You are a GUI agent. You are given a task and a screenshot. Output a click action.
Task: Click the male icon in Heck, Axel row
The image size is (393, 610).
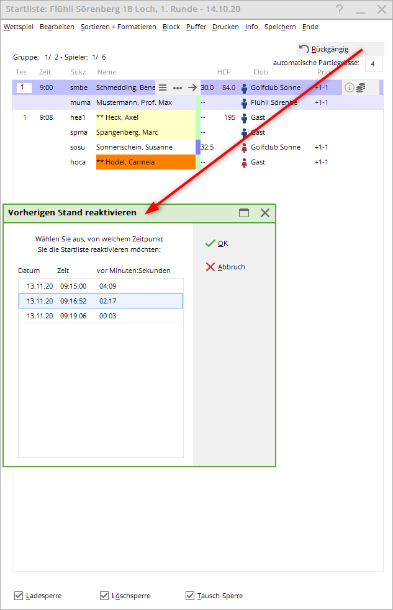(x=244, y=118)
